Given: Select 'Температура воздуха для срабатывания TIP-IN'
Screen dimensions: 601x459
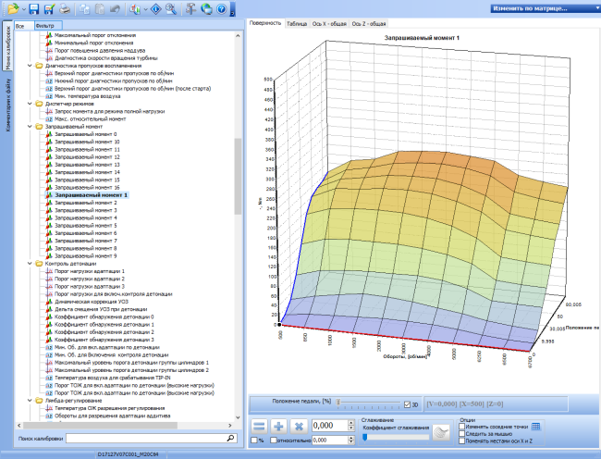Looking at the screenshot, I should 113,378.
